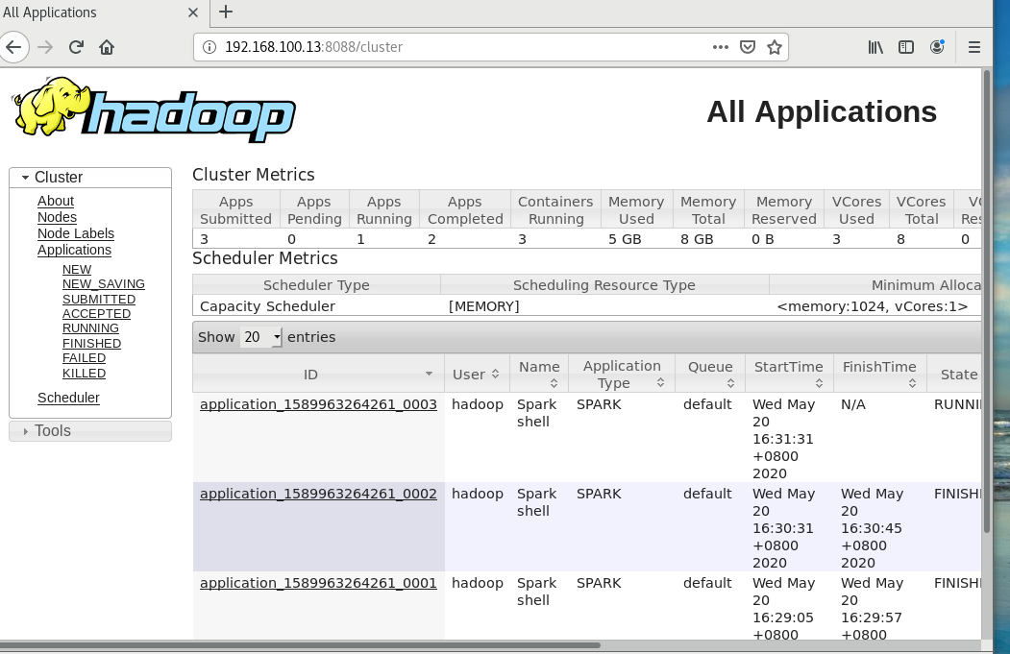
Task: Click the browser forward arrow
Action: click(45, 47)
